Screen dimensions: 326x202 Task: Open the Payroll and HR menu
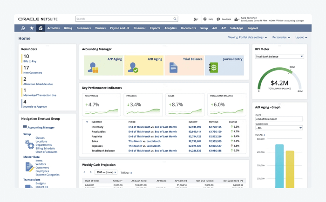coord(120,28)
